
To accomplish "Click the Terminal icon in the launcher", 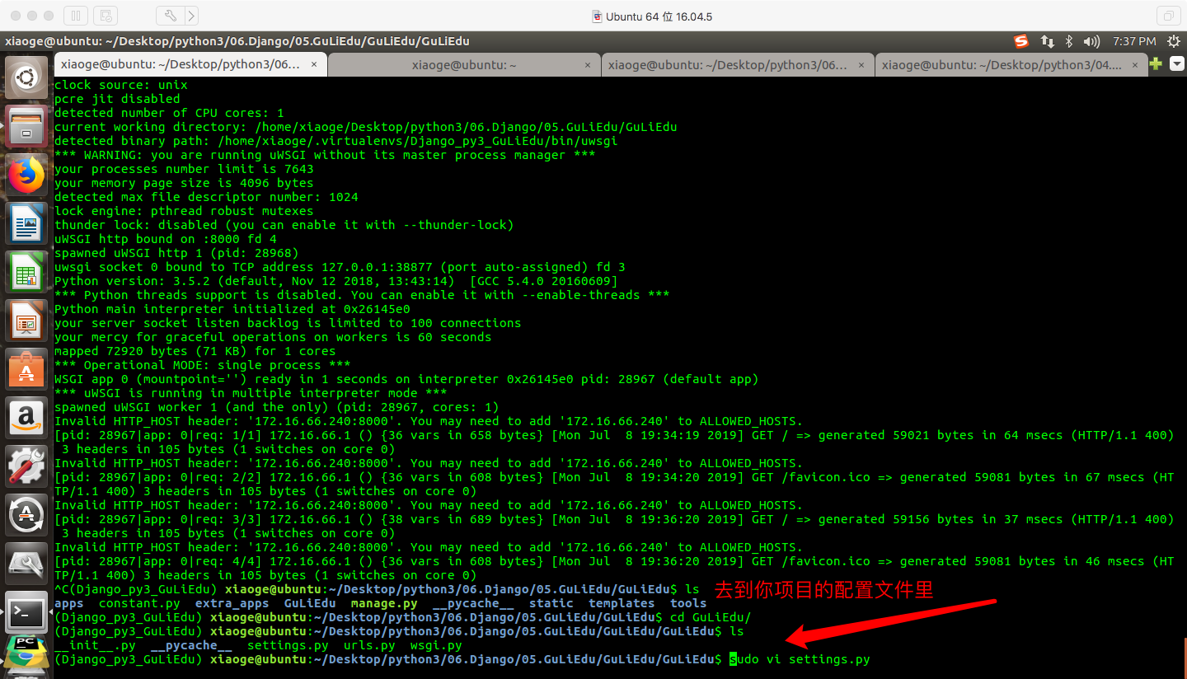I will tap(26, 612).
